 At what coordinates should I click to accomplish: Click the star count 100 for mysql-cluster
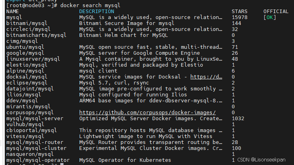point(236,148)
